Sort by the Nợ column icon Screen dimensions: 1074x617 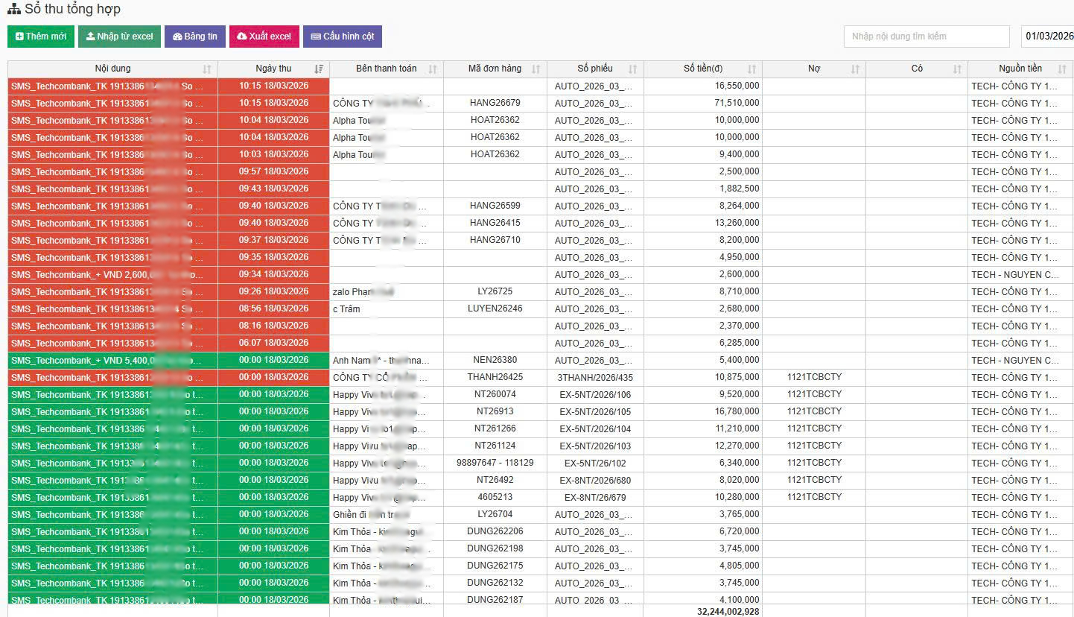pyautogui.click(x=855, y=69)
